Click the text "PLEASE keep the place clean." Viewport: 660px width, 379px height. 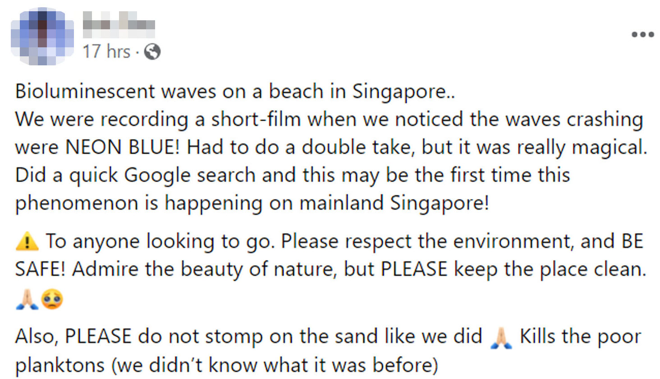(513, 269)
